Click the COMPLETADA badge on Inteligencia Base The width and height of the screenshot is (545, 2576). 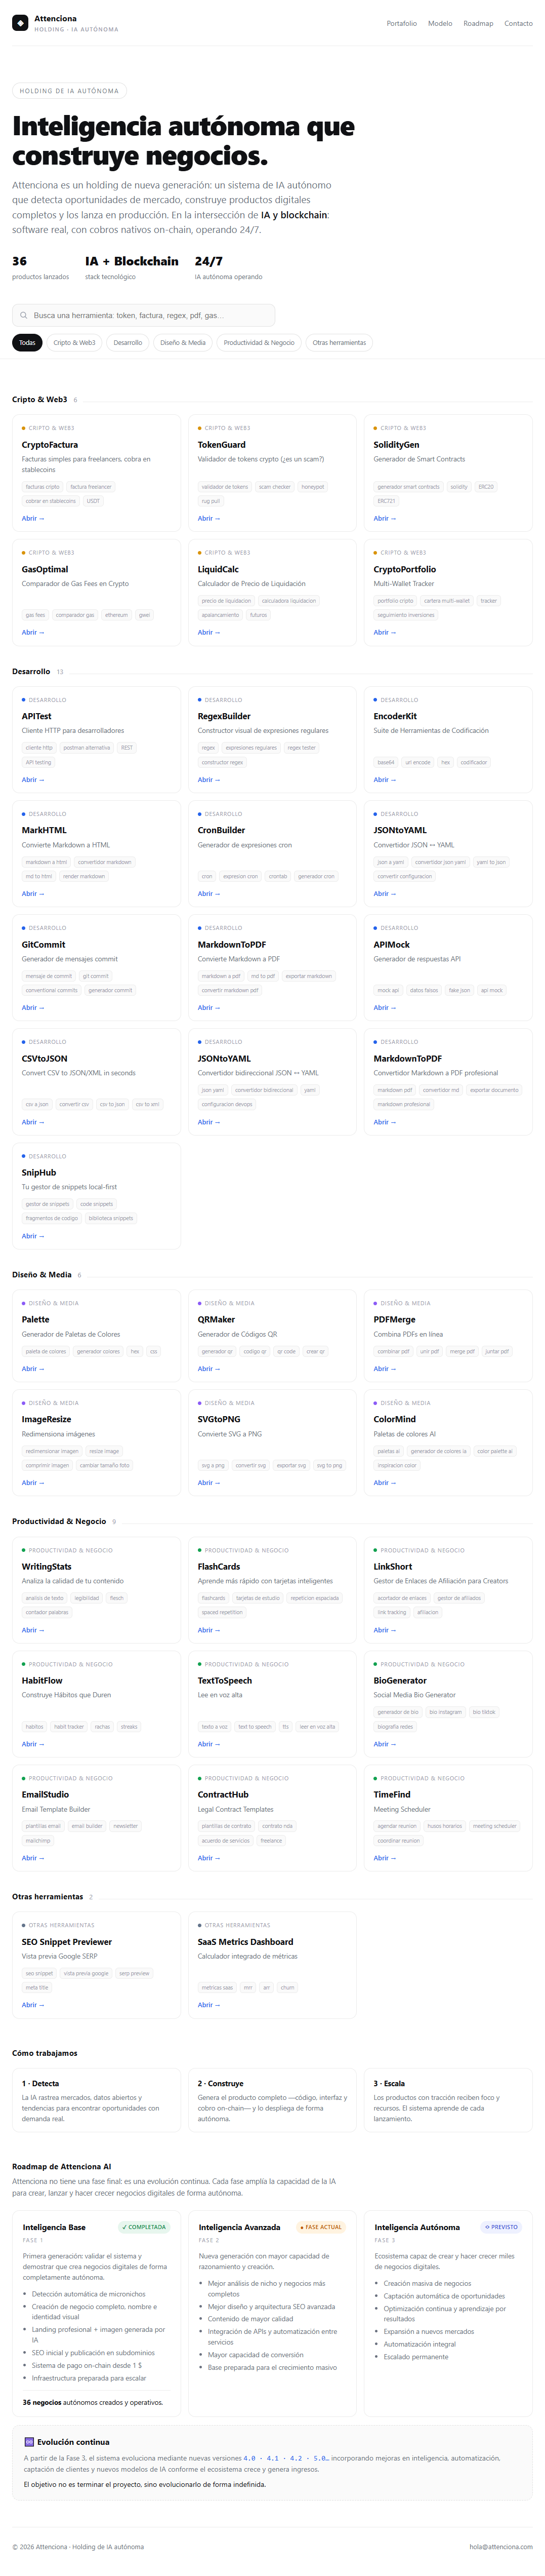pos(145,2227)
